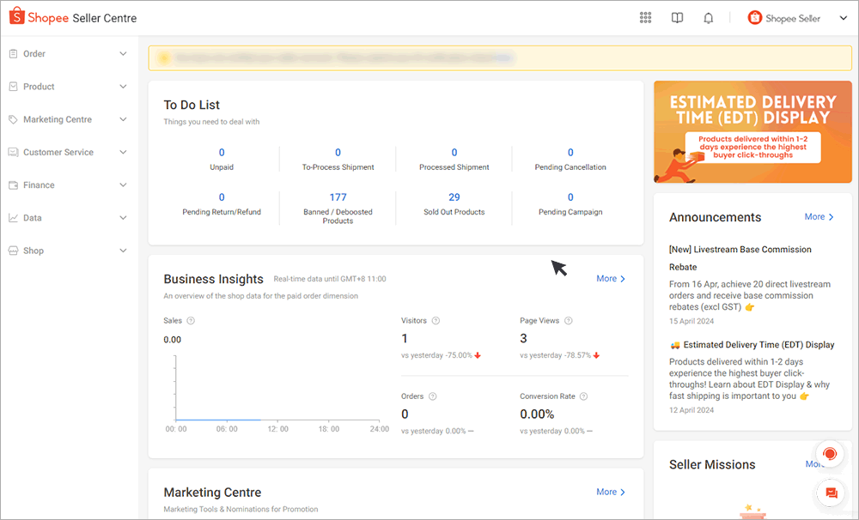Expand the Order menu chevron
This screenshot has height=520, width=859.
pos(123,54)
